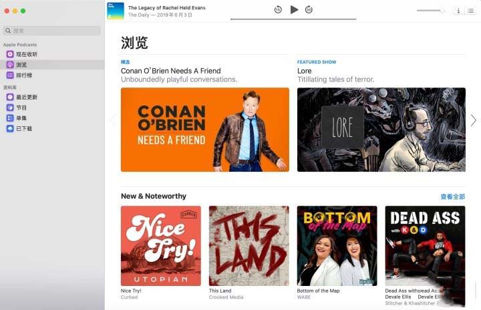
Task: Open the Dead Ass podcast artwork
Action: click(x=425, y=246)
